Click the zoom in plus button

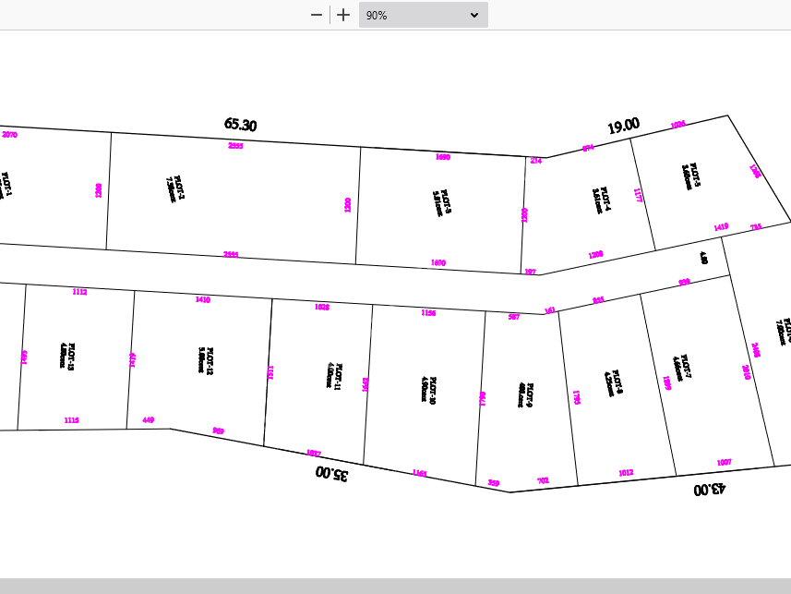tap(343, 15)
